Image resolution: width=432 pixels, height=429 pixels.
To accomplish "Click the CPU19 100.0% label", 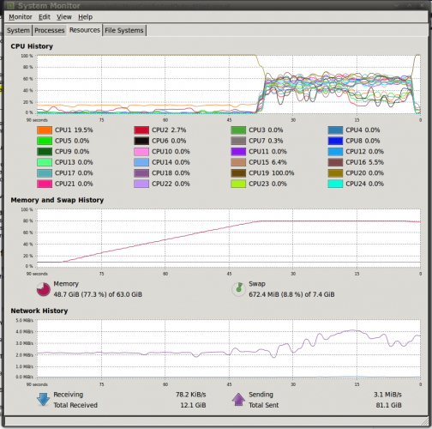I will [271, 173].
